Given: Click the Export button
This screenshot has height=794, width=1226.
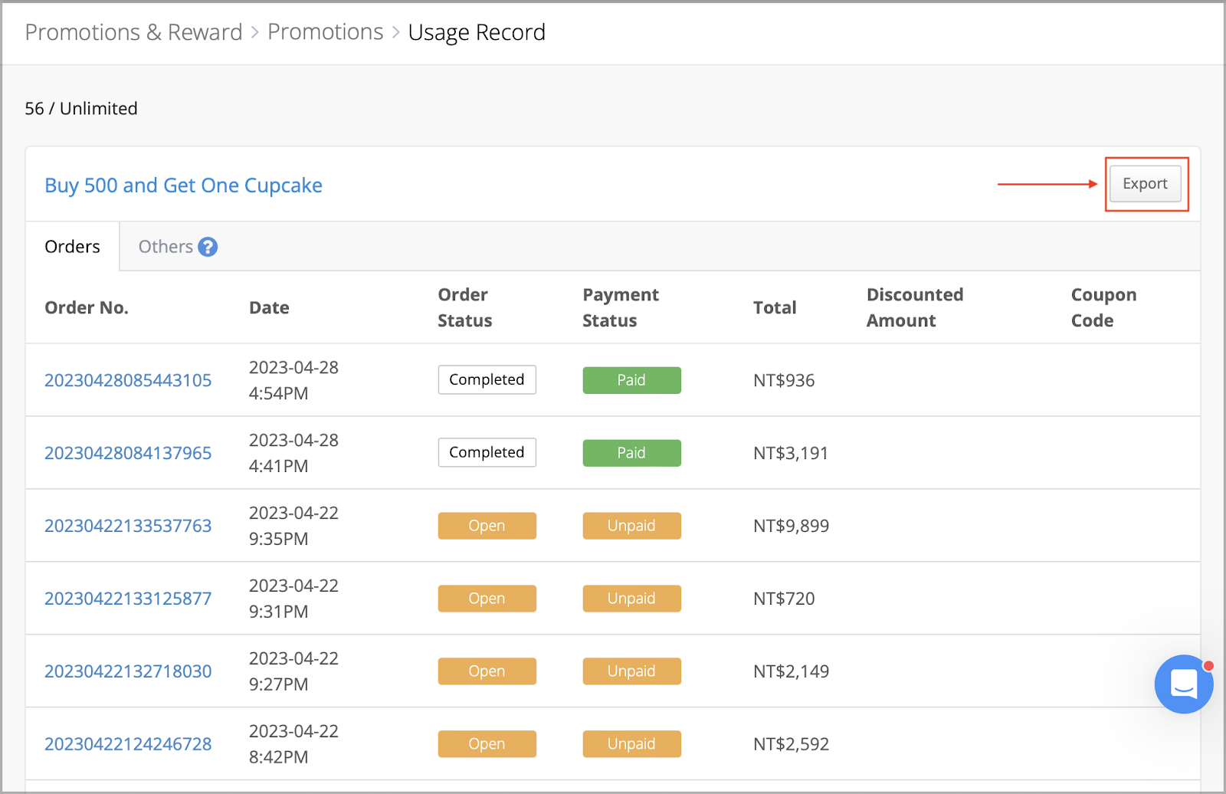Looking at the screenshot, I should [1146, 184].
